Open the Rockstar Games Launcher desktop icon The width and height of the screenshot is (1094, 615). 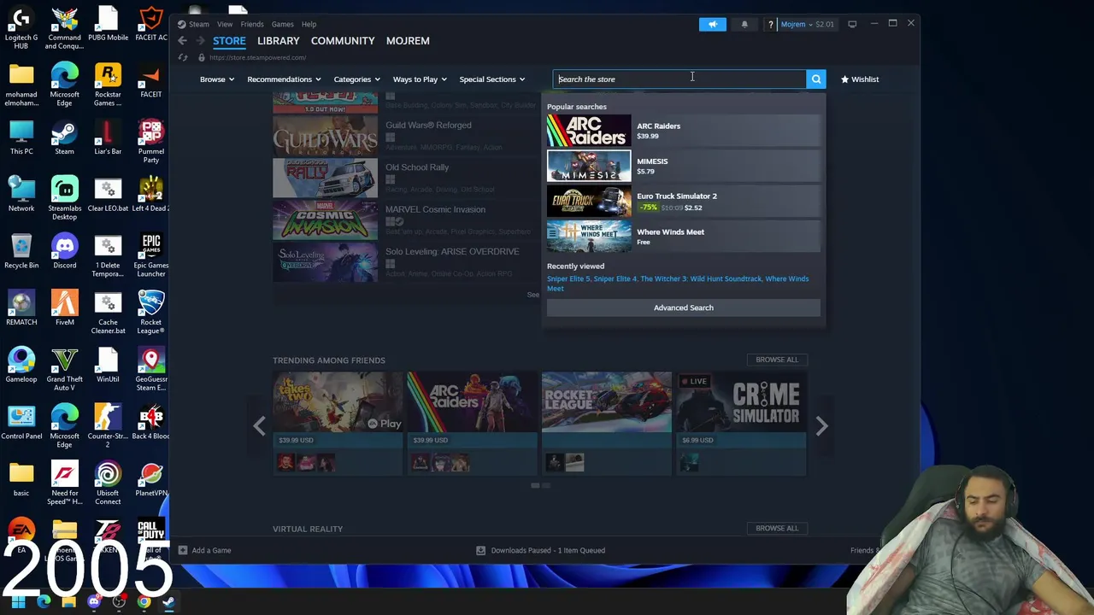click(x=108, y=86)
